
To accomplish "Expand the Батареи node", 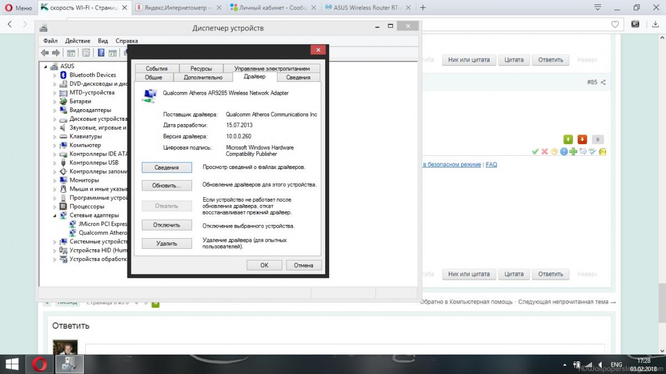I will click(55, 101).
